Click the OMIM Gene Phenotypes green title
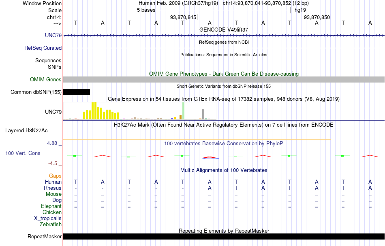This screenshot has height=246, width=385. click(x=224, y=74)
